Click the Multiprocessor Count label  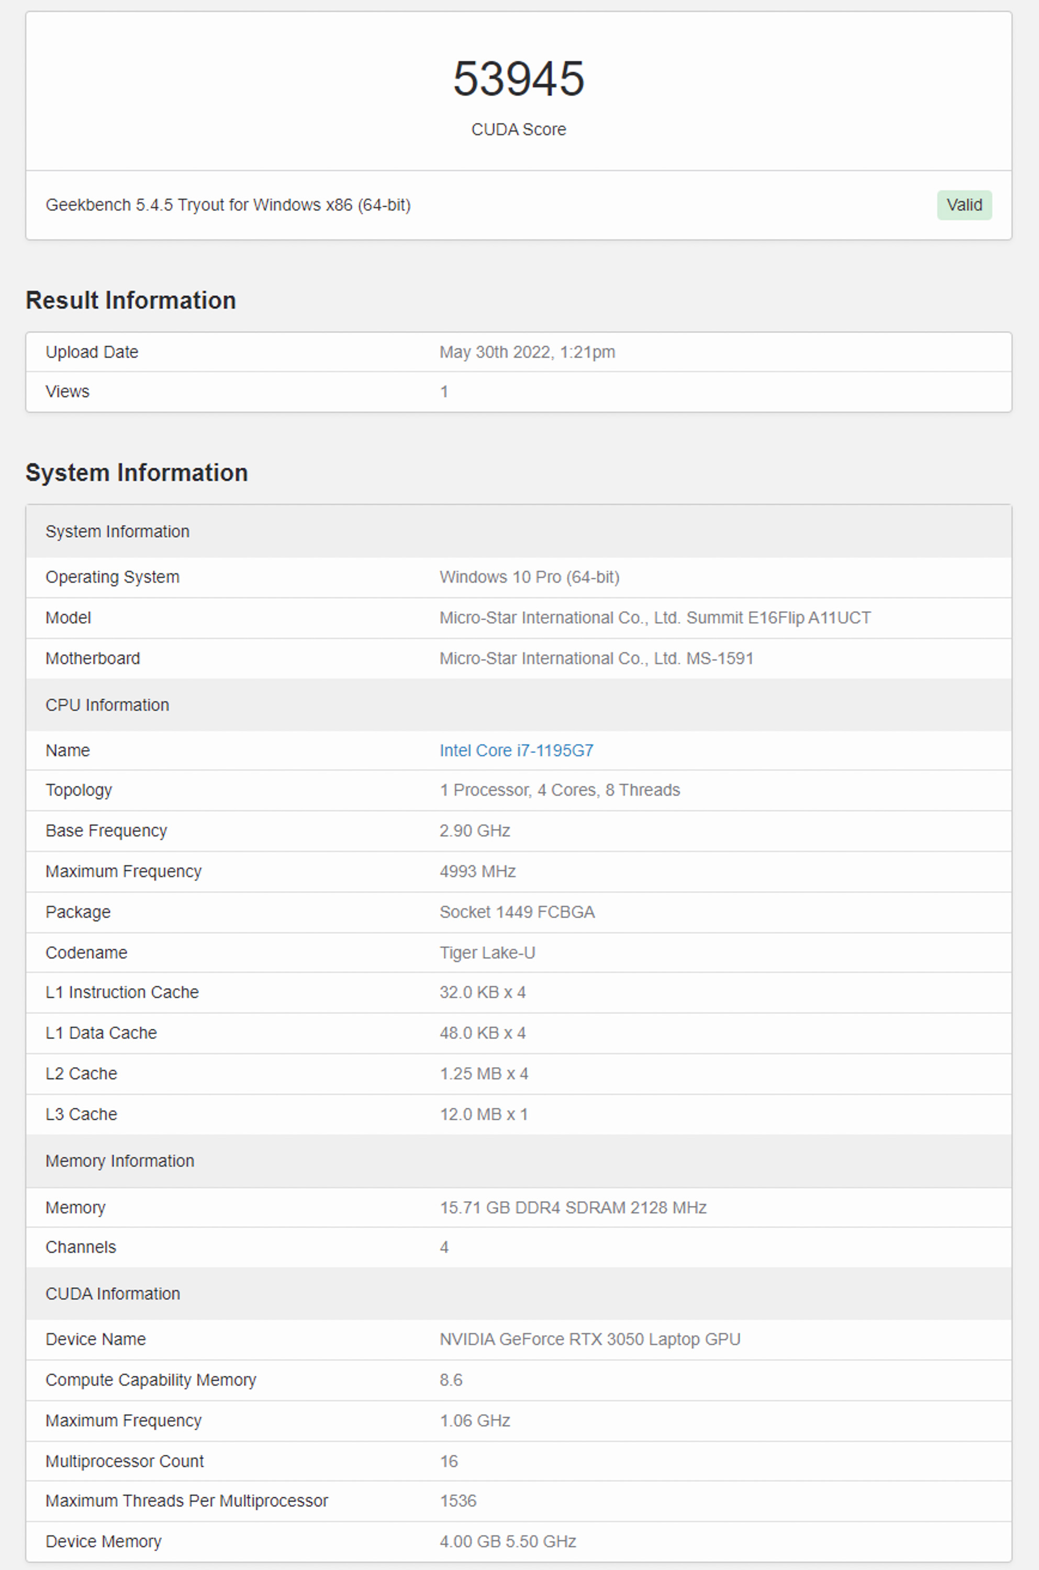(125, 1461)
